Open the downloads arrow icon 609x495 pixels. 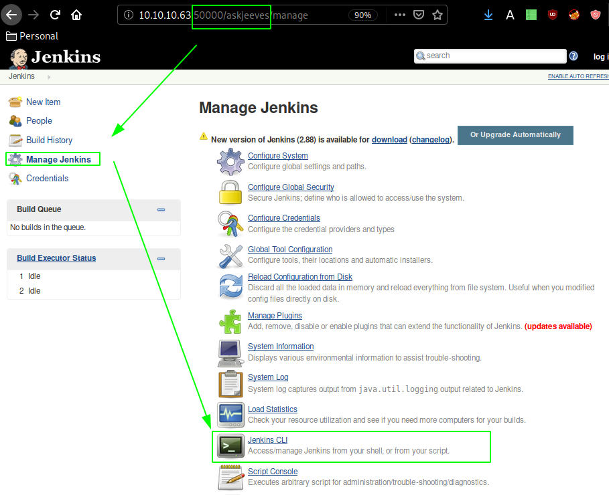[488, 15]
